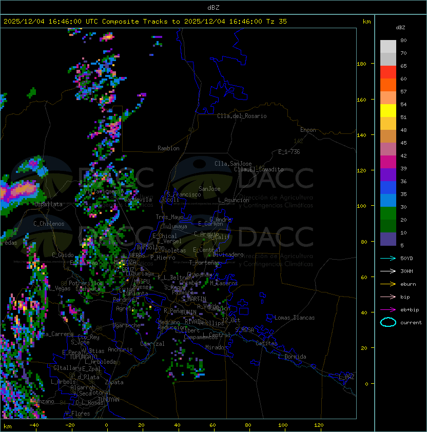427x432 pixels.
Task: Click the 'eburn' legend label
Action: pyautogui.click(x=408, y=284)
